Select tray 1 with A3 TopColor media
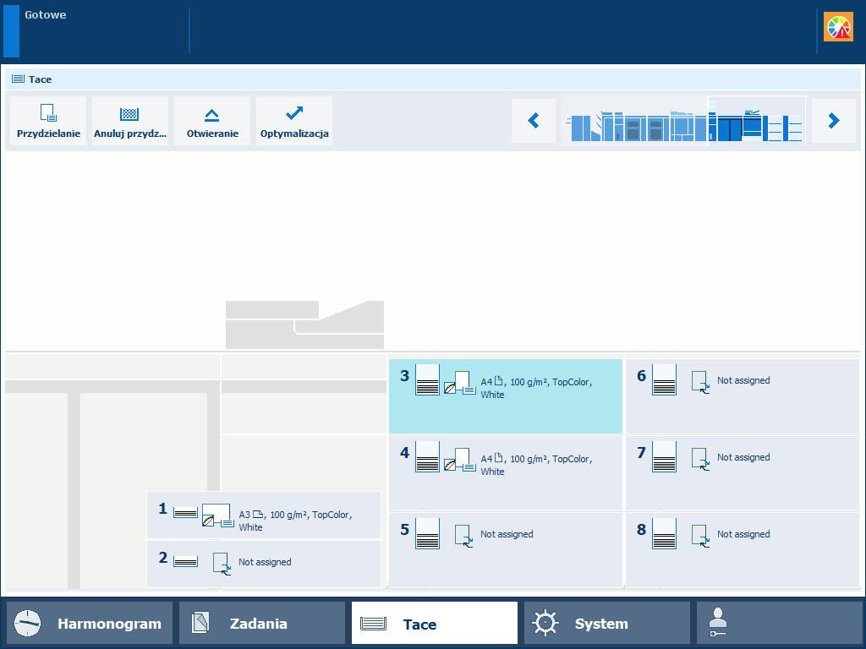Image resolution: width=866 pixels, height=649 pixels. coord(264,515)
